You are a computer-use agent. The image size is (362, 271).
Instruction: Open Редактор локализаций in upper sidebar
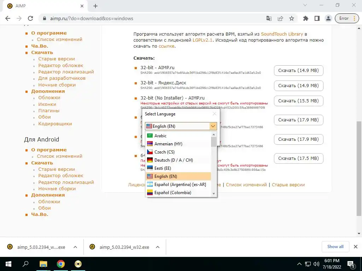click(x=66, y=72)
